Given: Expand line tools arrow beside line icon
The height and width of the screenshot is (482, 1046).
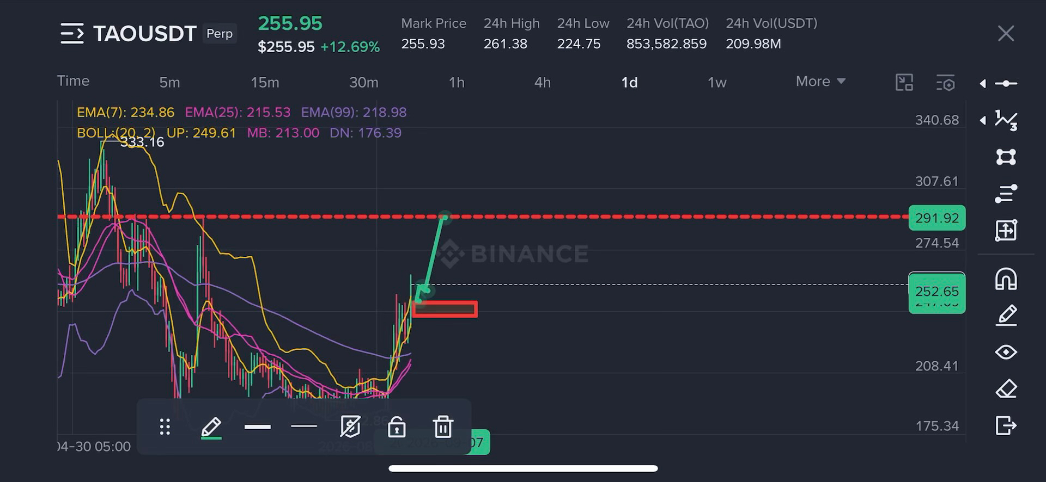Looking at the screenshot, I should point(983,83).
